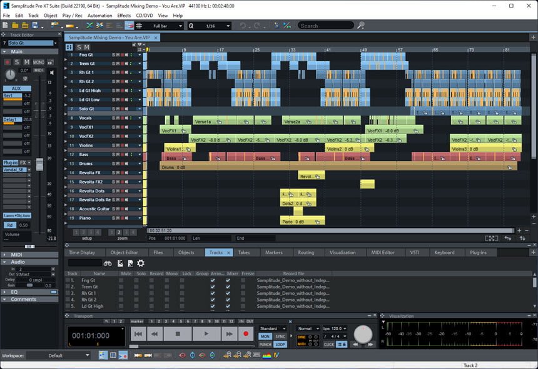Toggle the MON button in transport
The image size is (538, 369).
[265, 337]
